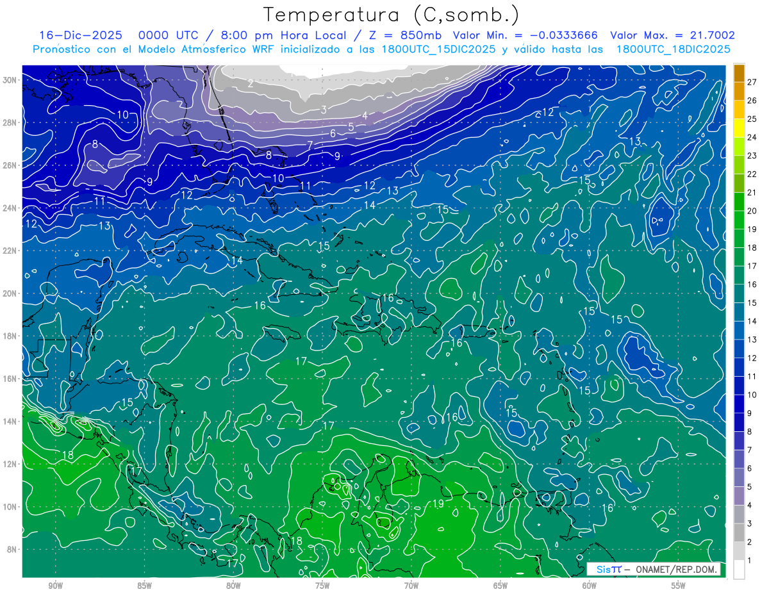Click the "30N" latitude axis label
The image size is (769, 594).
coord(10,79)
